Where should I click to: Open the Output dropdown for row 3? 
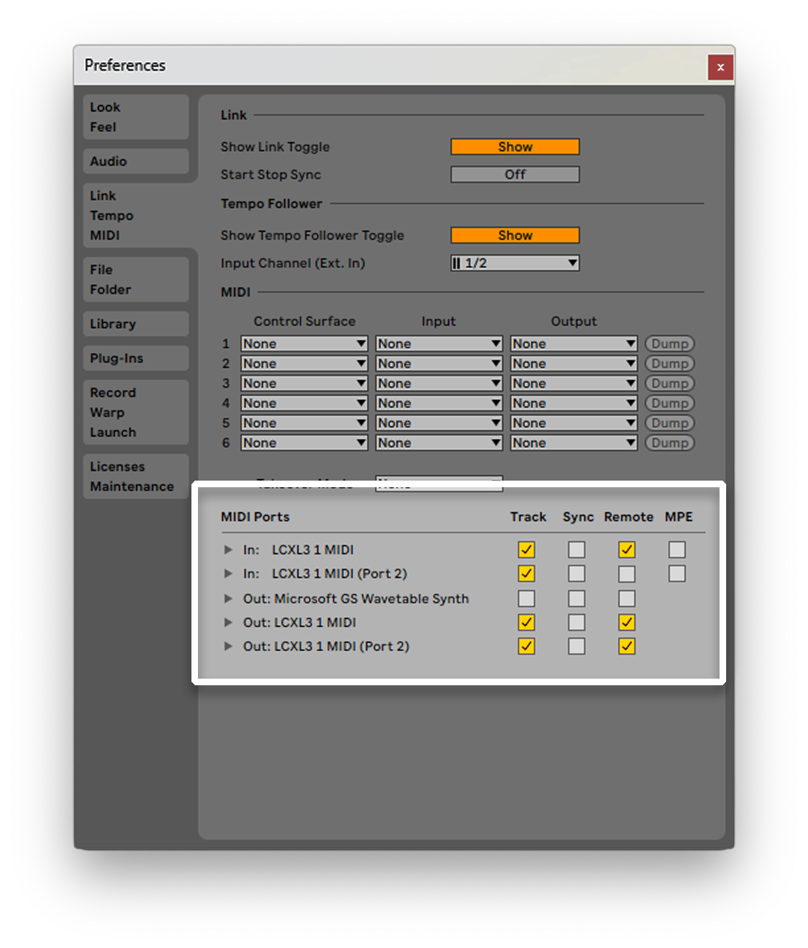tap(574, 383)
